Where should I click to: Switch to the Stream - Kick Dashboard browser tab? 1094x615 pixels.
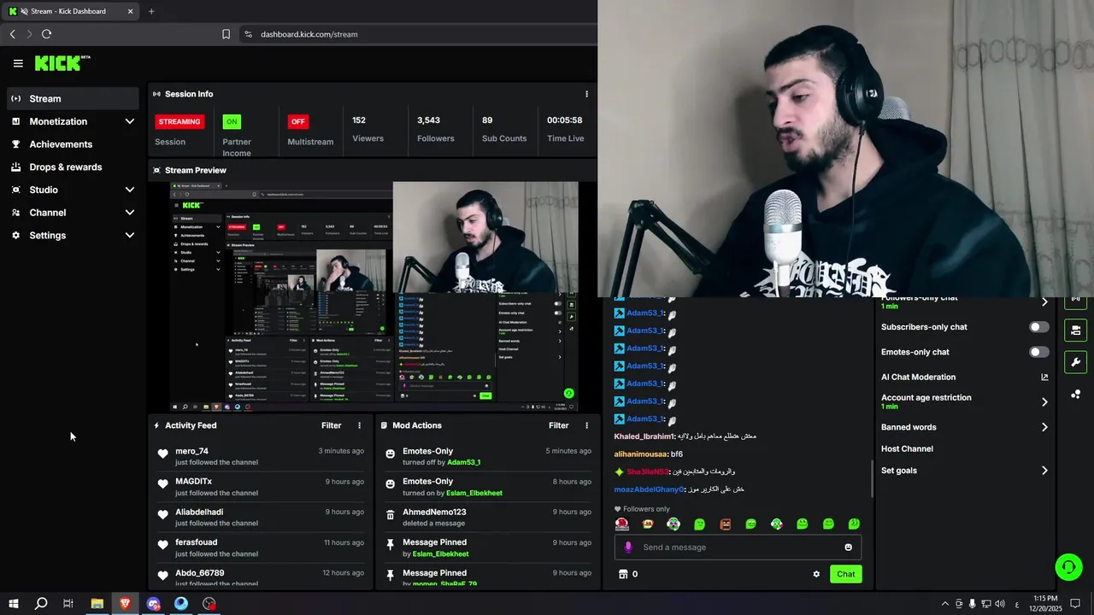coord(72,11)
